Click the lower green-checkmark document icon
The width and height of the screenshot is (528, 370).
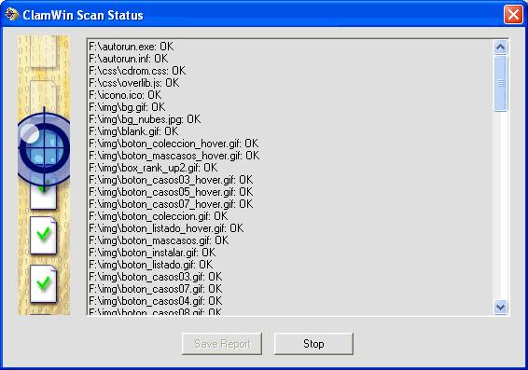[44, 284]
